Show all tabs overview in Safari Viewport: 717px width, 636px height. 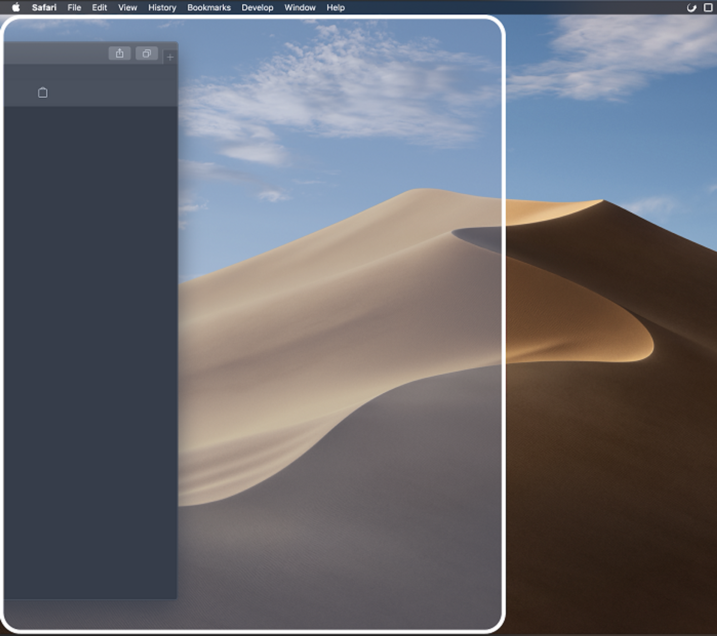(x=147, y=53)
